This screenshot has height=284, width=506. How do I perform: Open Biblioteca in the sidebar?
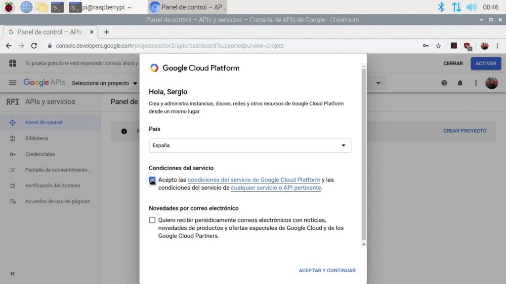[x=50, y=138]
